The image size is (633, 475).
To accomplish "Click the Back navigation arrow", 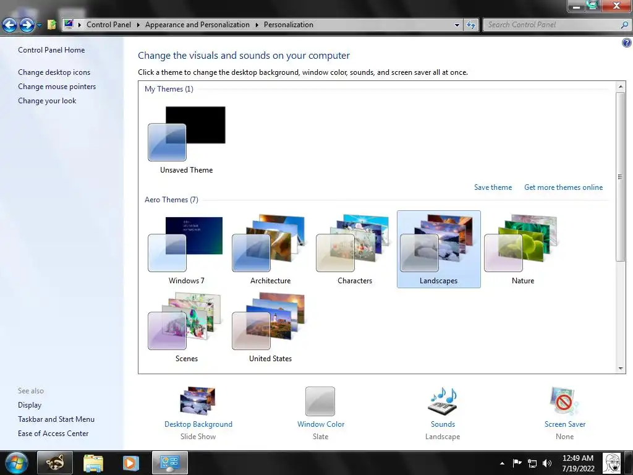I will coord(9,25).
